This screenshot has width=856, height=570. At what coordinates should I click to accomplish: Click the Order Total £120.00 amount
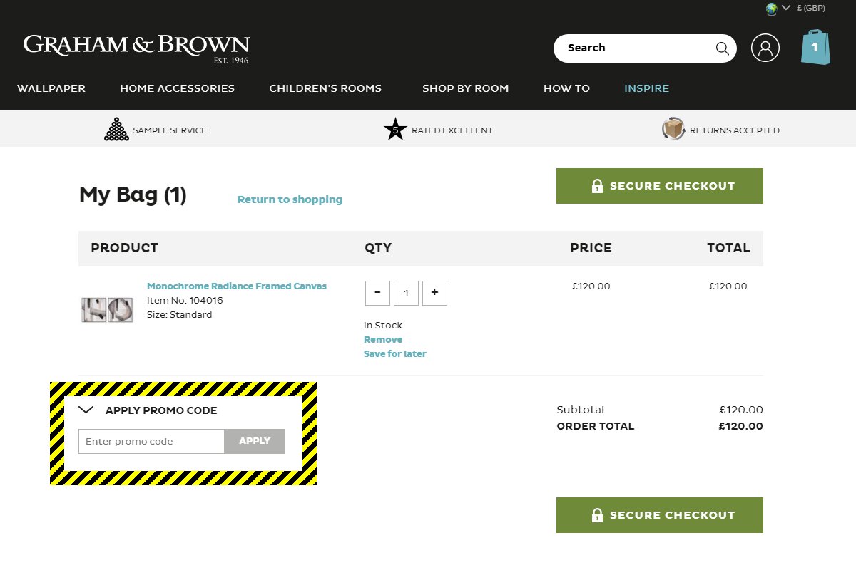[740, 426]
